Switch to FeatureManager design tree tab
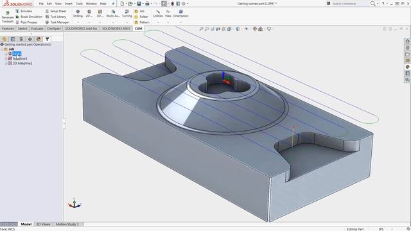The width and height of the screenshot is (411, 231). (4, 39)
